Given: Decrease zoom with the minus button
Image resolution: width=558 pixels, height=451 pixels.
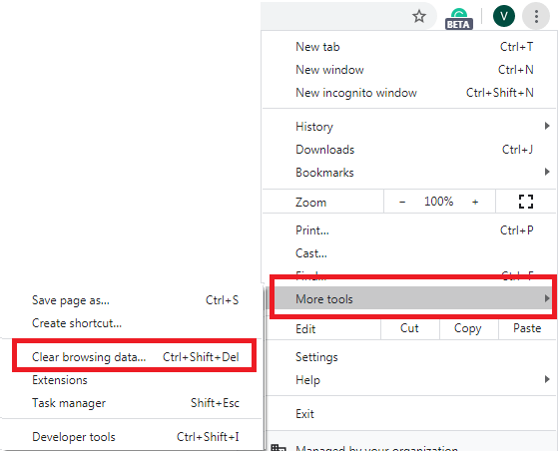Looking at the screenshot, I should tap(402, 202).
